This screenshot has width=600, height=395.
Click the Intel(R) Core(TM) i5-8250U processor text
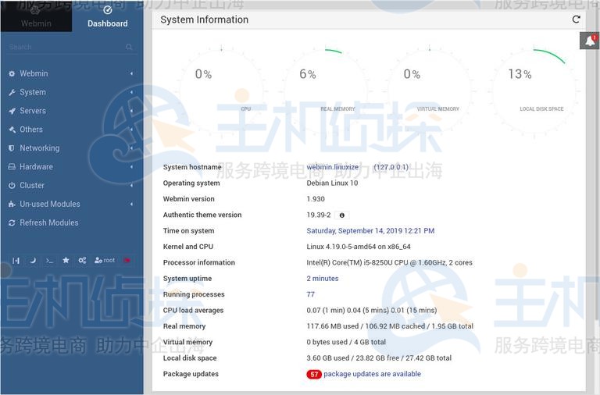tap(390, 263)
